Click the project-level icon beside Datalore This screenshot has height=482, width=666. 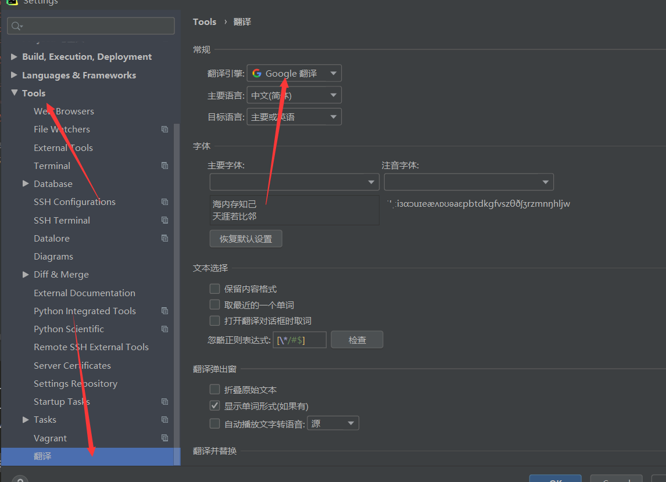tap(165, 239)
